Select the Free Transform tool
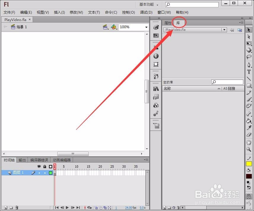This screenshot has width=254, height=211. point(249,43)
